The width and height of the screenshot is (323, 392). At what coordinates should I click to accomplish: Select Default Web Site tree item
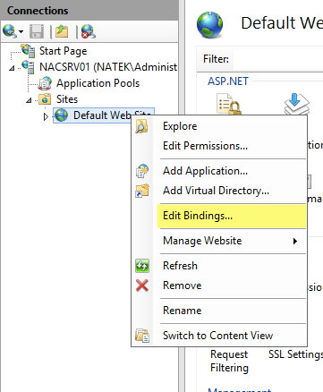[x=103, y=115]
